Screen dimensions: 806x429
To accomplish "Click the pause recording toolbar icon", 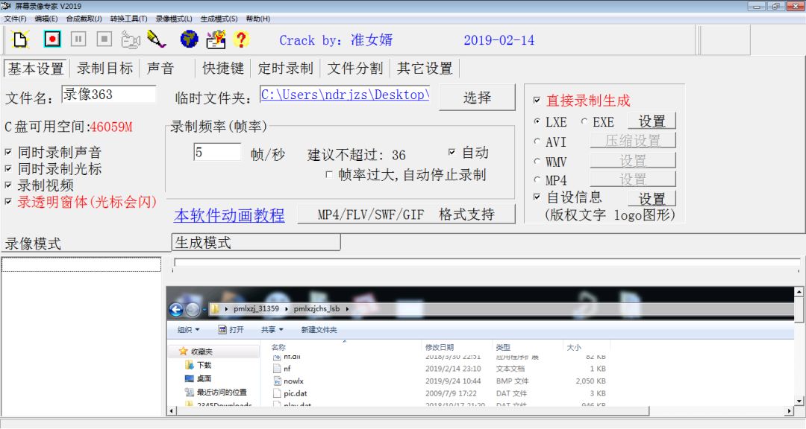I will tap(78, 39).
